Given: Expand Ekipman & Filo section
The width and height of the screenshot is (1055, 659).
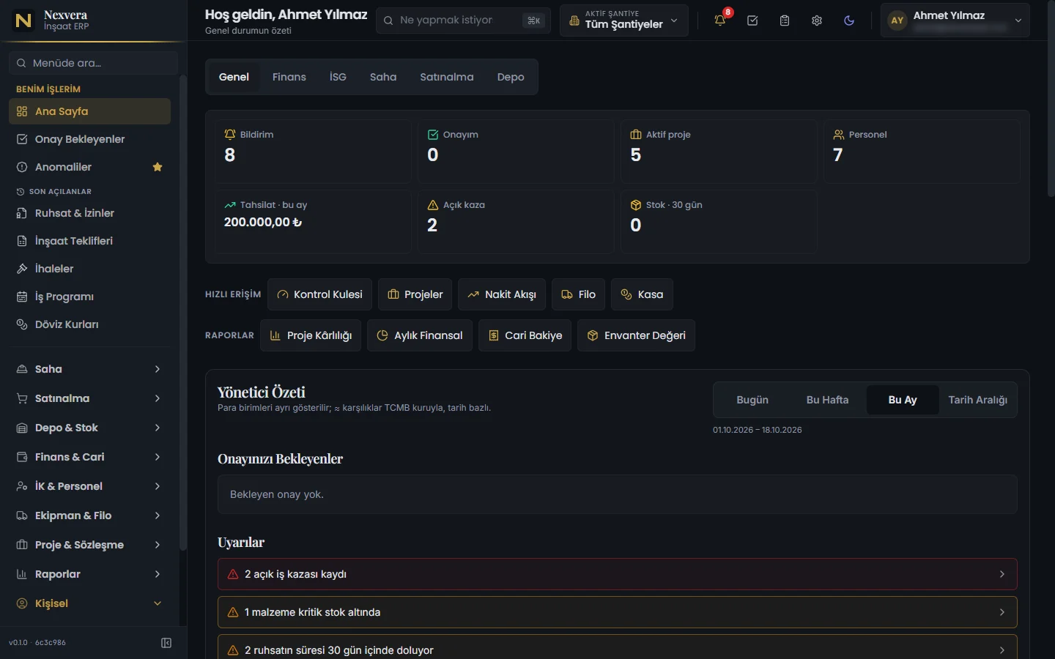Looking at the screenshot, I should tap(89, 515).
